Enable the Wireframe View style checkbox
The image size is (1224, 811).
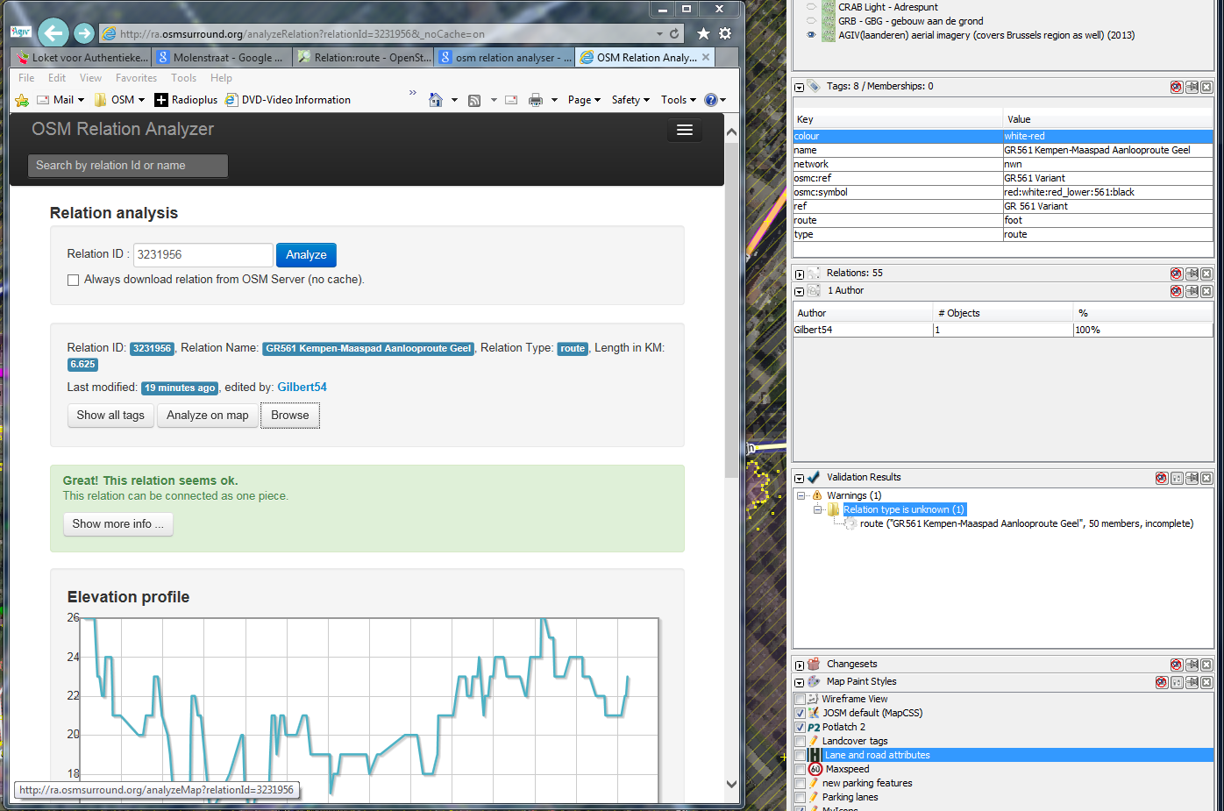click(800, 700)
